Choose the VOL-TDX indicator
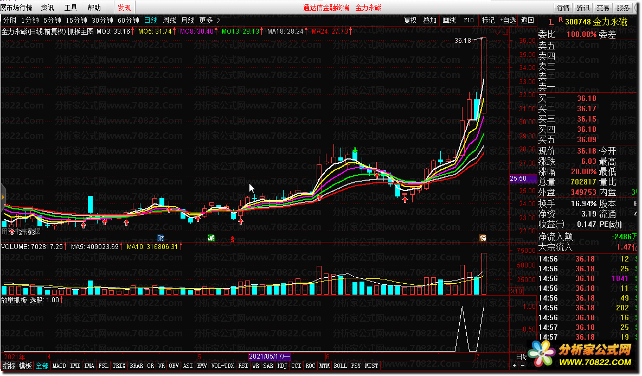Screen dimensions: 642x376 coord(223,366)
